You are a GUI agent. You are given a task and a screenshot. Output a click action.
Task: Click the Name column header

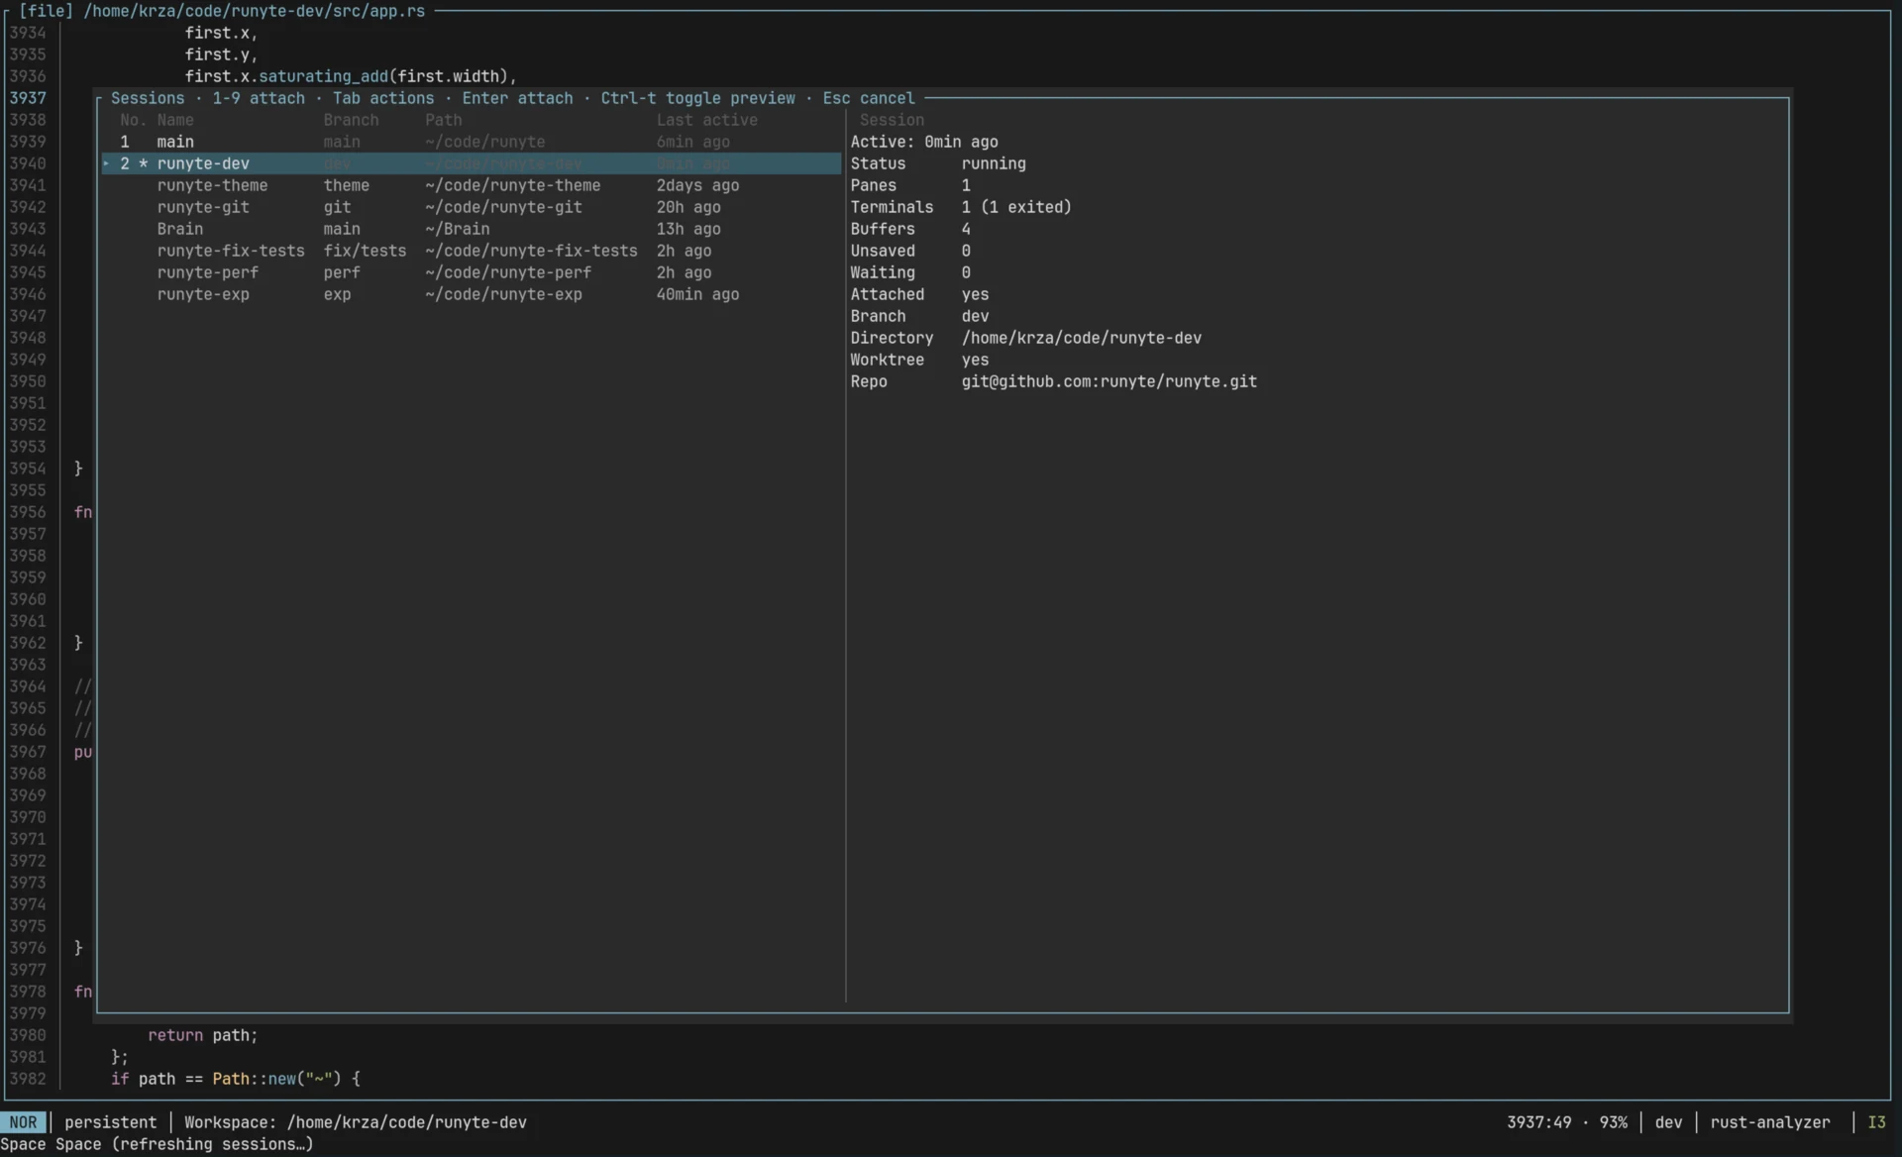point(175,120)
